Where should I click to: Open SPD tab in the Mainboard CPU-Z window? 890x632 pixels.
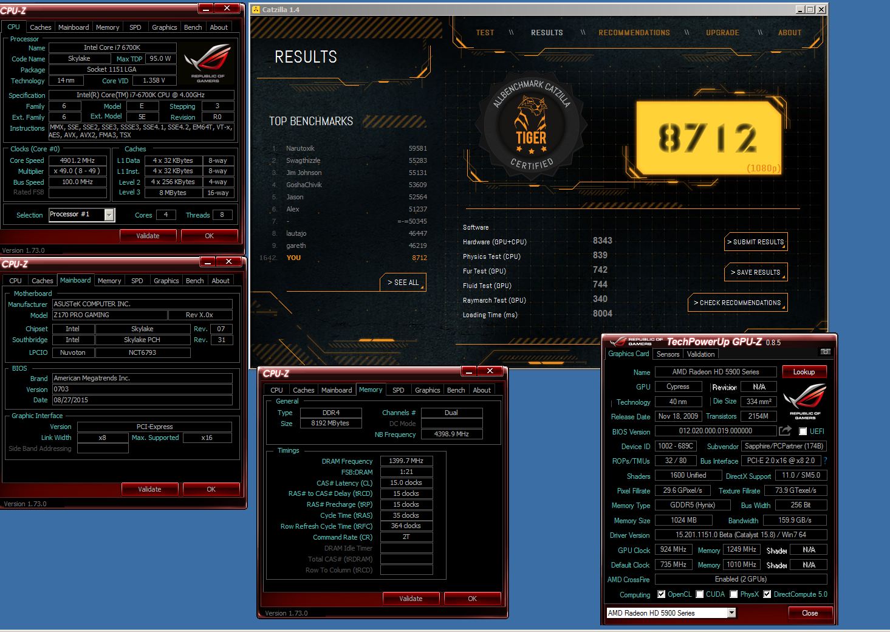[137, 281]
